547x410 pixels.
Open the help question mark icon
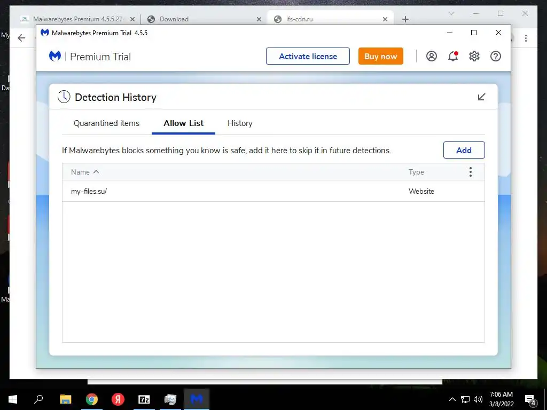[495, 56]
